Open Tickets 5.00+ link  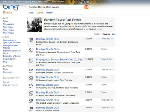[106, 59]
